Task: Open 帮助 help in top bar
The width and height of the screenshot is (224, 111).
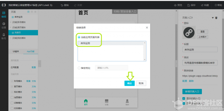Action: tap(218, 5)
